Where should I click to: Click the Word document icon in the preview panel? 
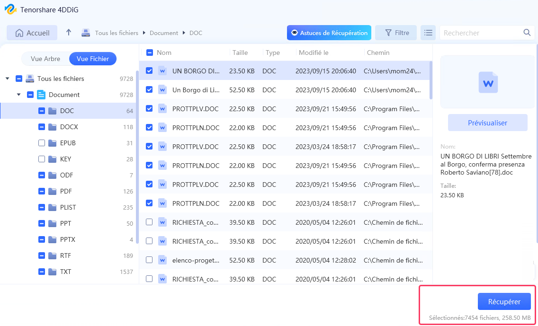pos(487,81)
